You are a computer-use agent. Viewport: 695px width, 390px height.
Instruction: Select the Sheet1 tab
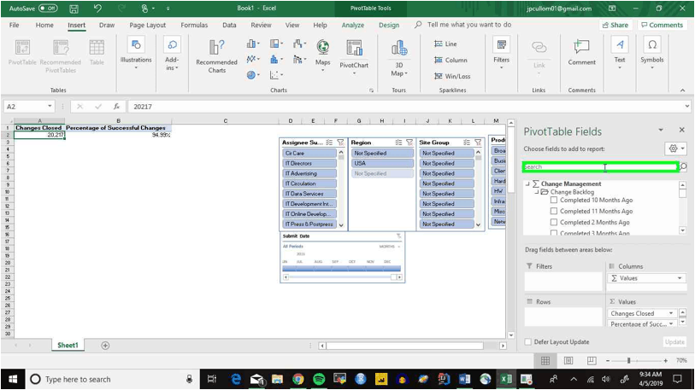(68, 346)
